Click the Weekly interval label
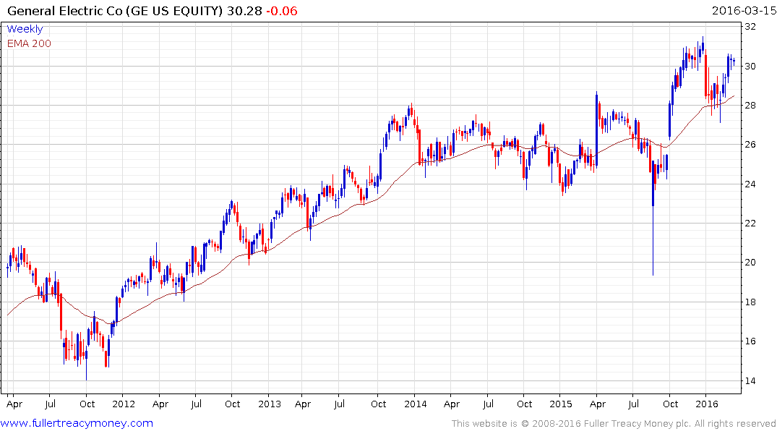The width and height of the screenshot is (777, 434). [x=25, y=29]
